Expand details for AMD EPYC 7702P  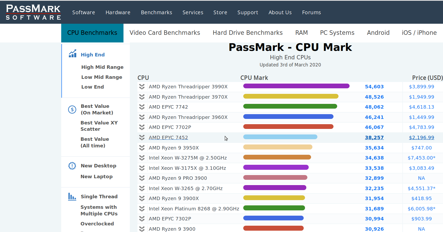coord(142,127)
